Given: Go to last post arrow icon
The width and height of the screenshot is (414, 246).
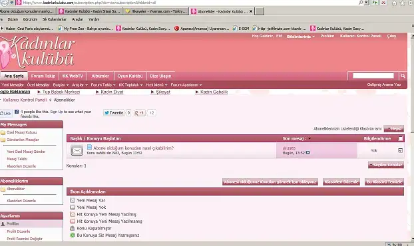Looking at the screenshot, I should tap(308, 153).
